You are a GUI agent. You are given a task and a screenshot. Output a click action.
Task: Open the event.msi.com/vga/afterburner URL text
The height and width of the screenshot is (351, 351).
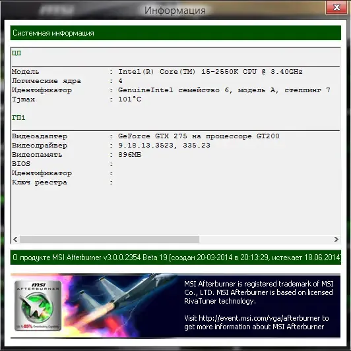point(259,318)
